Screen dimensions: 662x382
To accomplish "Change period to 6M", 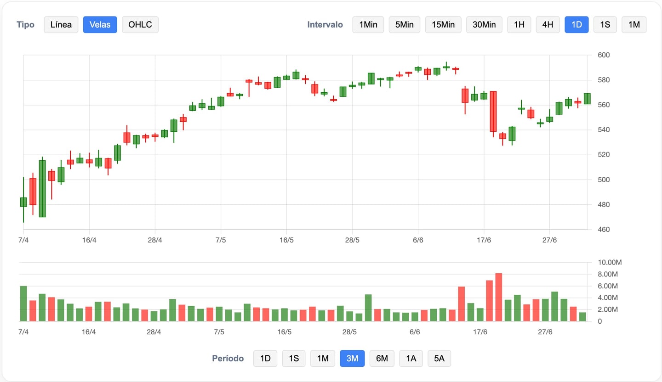I will (x=382, y=359).
